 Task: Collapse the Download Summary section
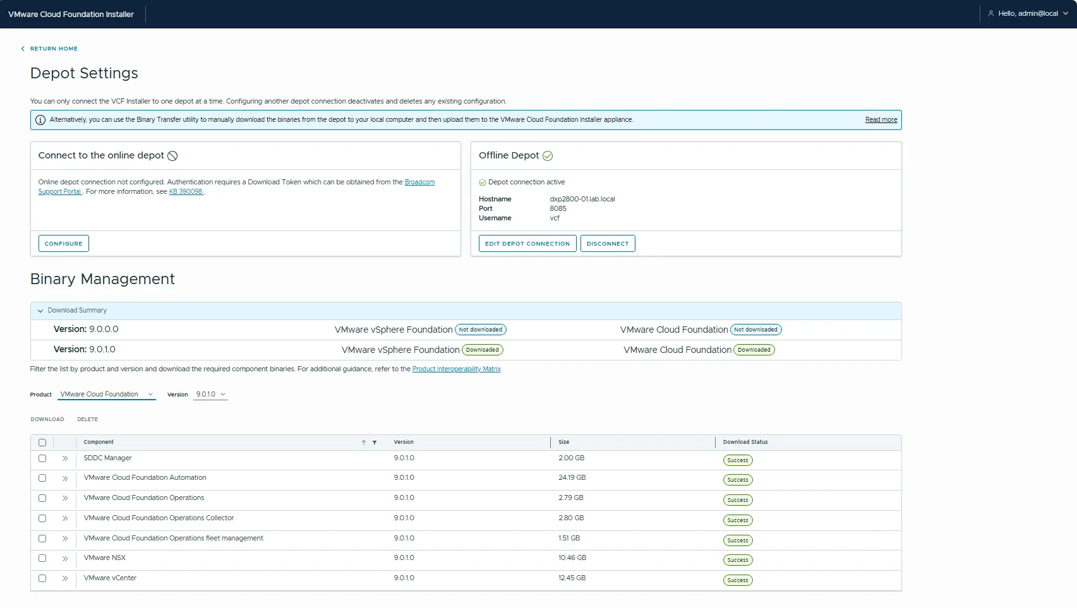[40, 311]
